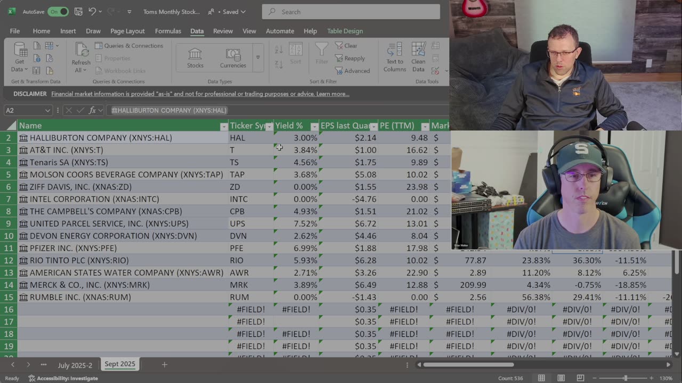Click the Clean Data button

click(x=418, y=57)
